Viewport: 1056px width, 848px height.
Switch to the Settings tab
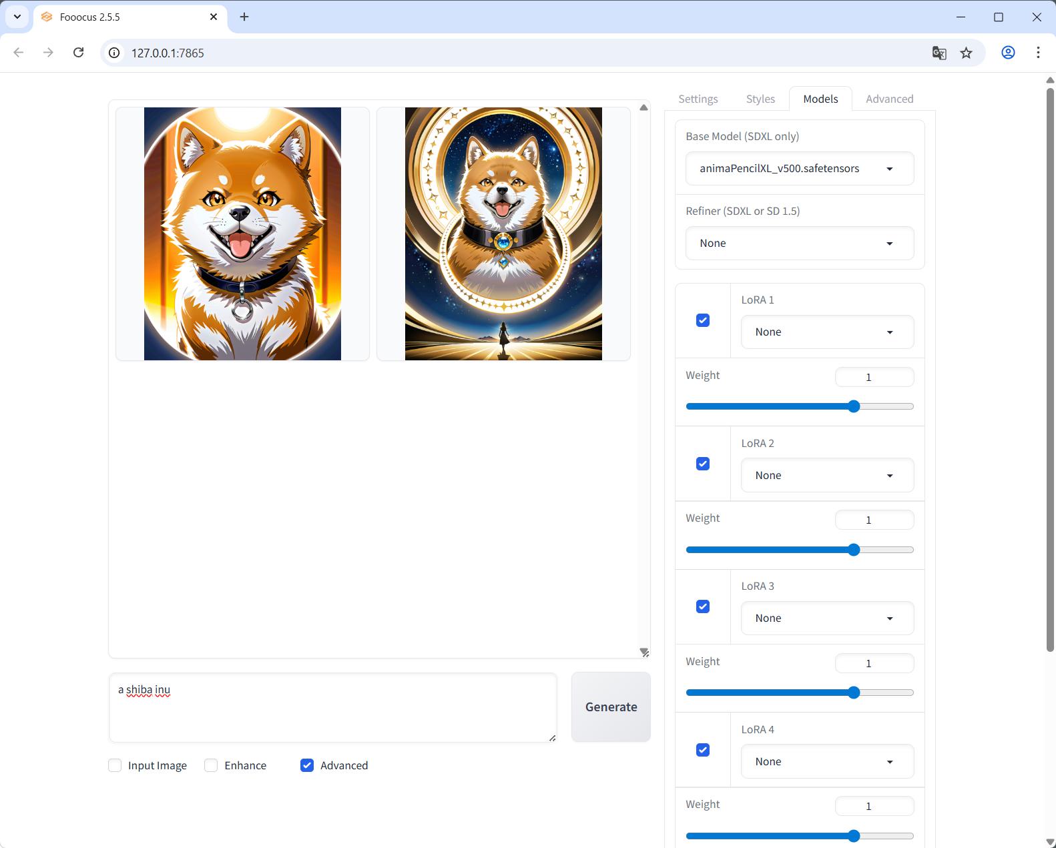click(x=698, y=99)
